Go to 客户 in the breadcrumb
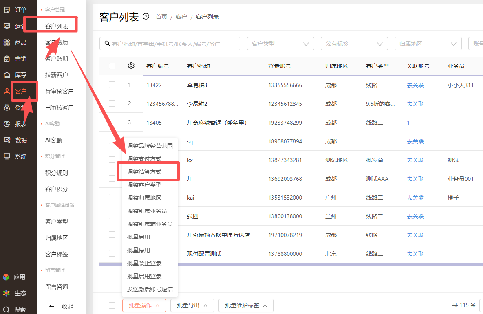This screenshot has width=483, height=314. (181, 17)
